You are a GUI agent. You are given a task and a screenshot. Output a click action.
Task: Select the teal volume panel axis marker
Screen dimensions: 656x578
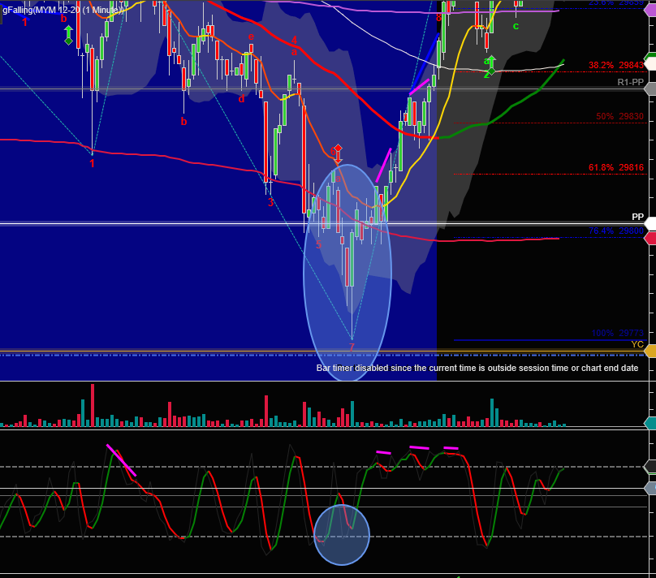650,423
